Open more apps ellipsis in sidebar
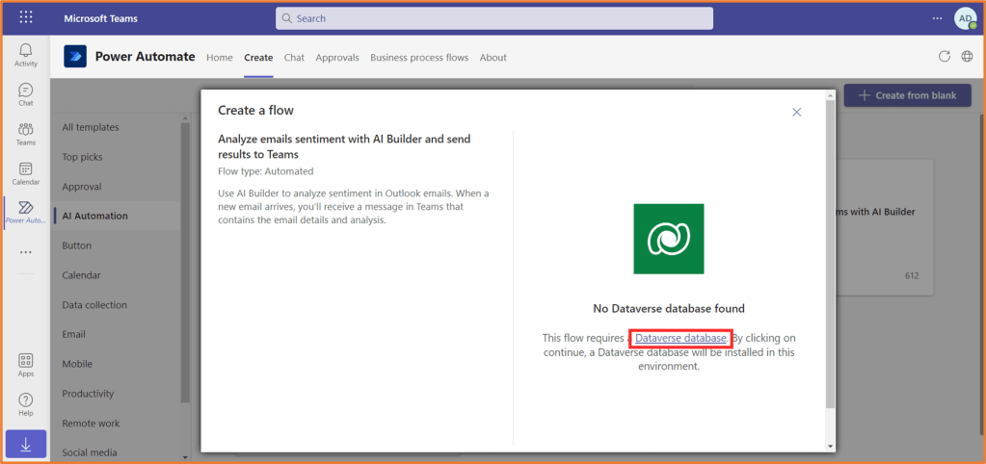 [25, 252]
